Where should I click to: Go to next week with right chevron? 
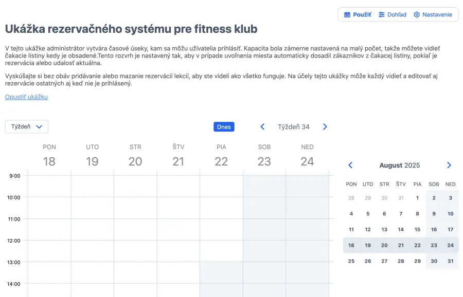[325, 127]
